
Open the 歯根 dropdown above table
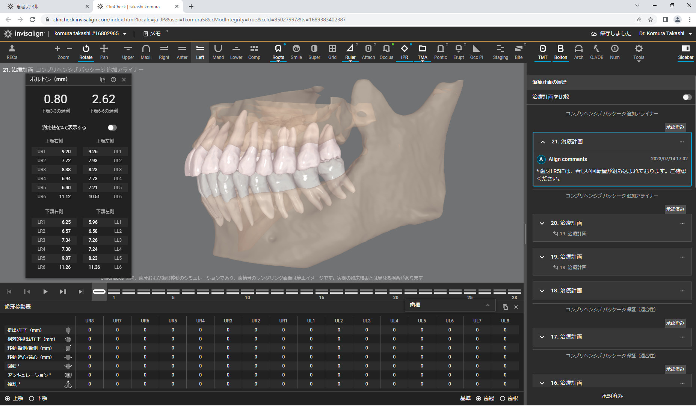450,305
